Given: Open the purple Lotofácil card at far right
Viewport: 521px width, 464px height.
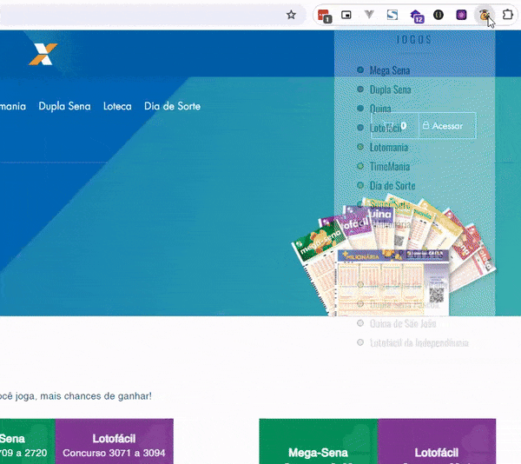Looking at the screenshot, I should [x=437, y=441].
